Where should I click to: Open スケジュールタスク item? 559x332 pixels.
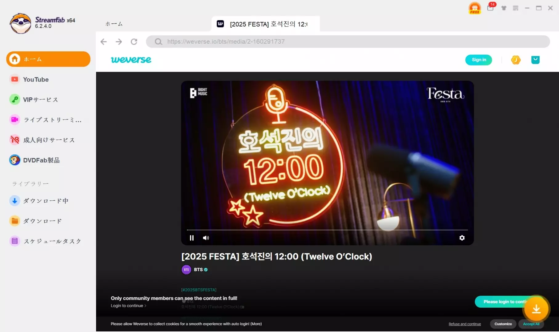point(48,241)
